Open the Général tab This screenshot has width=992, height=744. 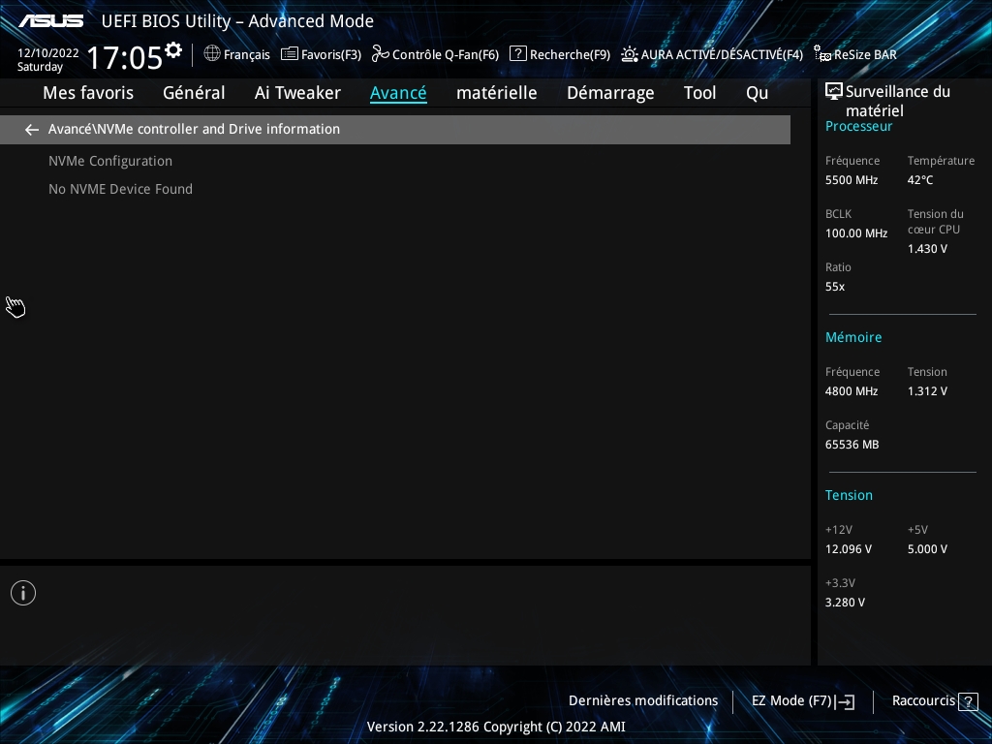pos(194,93)
